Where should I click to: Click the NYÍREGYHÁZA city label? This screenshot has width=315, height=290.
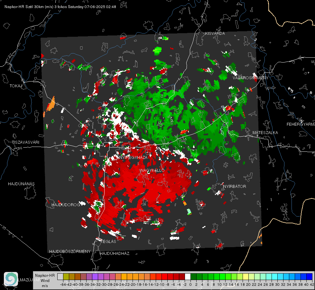click(x=133, y=157)
